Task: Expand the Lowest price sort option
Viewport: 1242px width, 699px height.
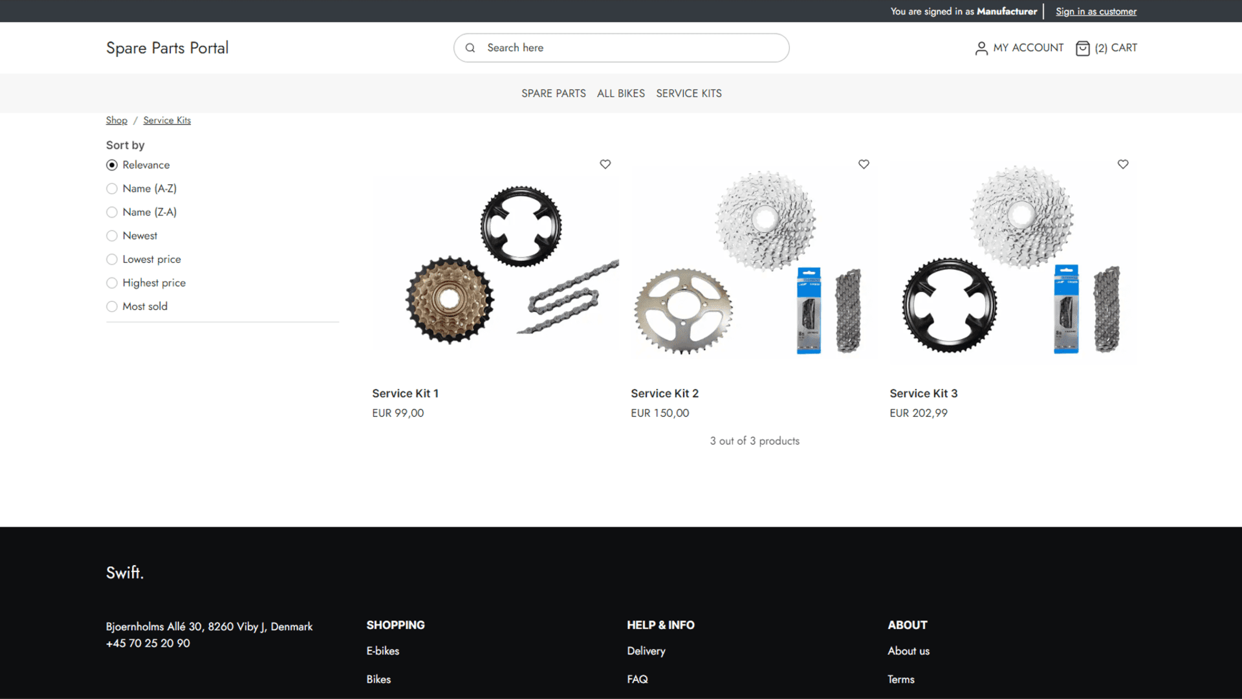Action: click(x=112, y=259)
